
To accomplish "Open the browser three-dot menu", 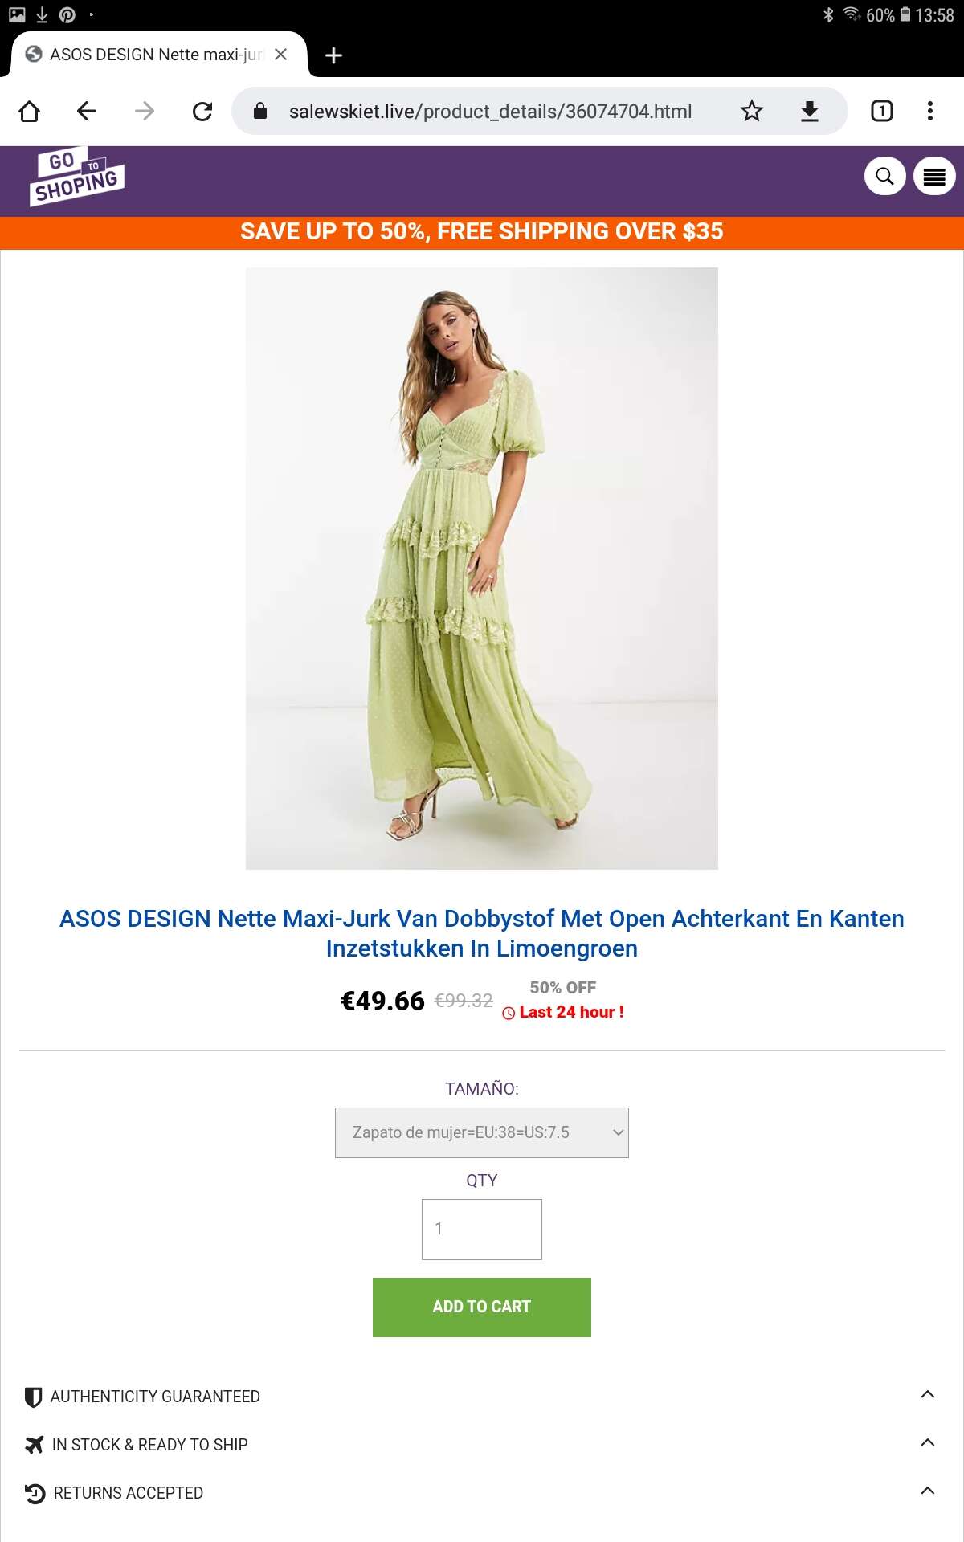I will tap(930, 111).
